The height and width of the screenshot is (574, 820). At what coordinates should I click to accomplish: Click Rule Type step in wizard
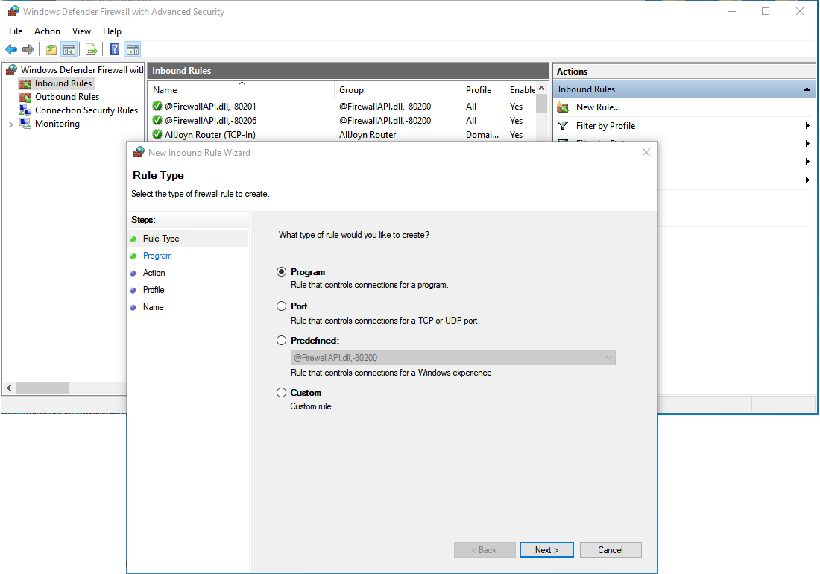pos(161,239)
